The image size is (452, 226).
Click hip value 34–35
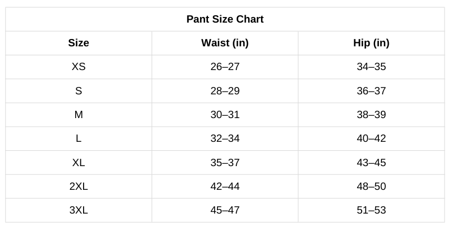coord(371,67)
